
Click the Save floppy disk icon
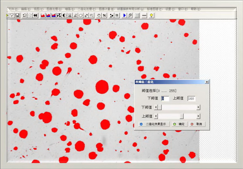17,15
